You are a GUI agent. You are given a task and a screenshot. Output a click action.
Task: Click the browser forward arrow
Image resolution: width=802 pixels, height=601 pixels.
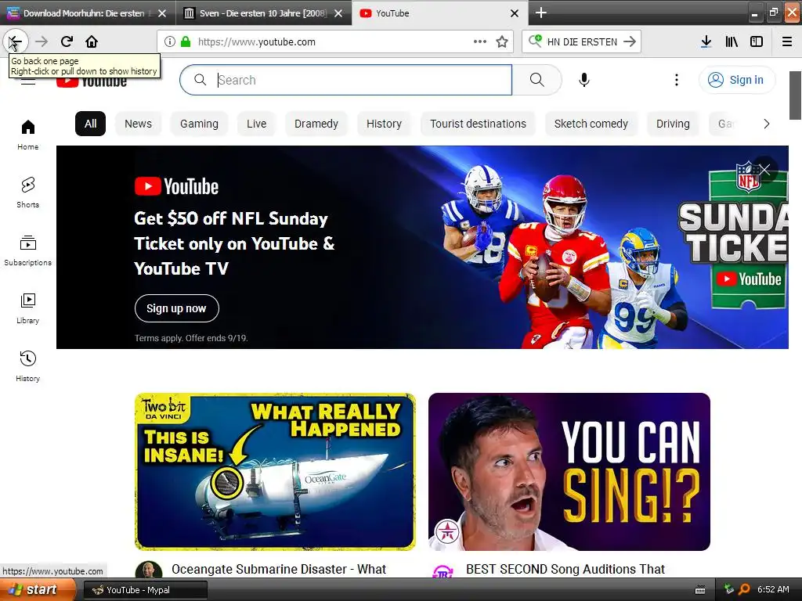tap(42, 41)
